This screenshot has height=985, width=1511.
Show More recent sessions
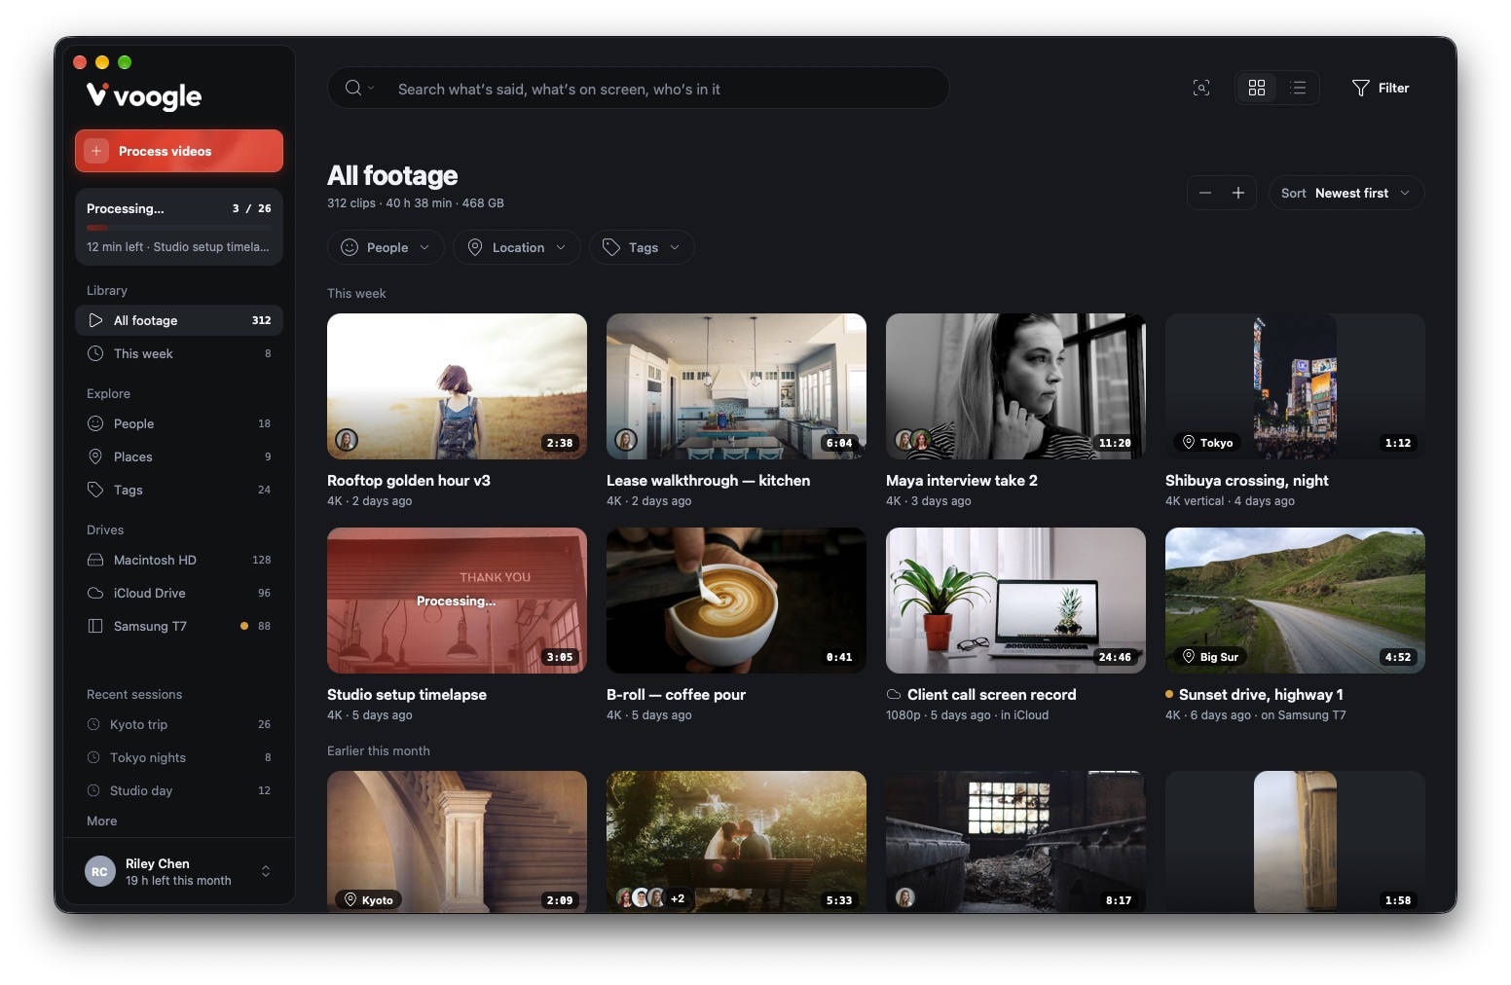(x=102, y=821)
